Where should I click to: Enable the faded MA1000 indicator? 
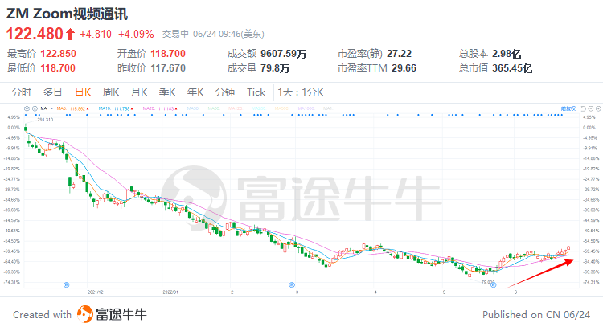coord(306,108)
